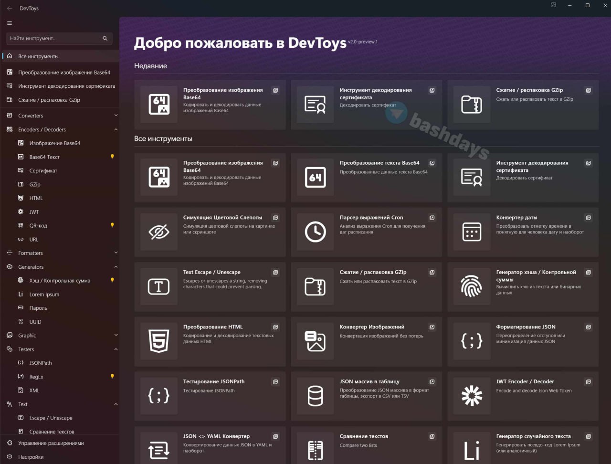Collapse the Text group chevron
This screenshot has width=611, height=464.
116,404
